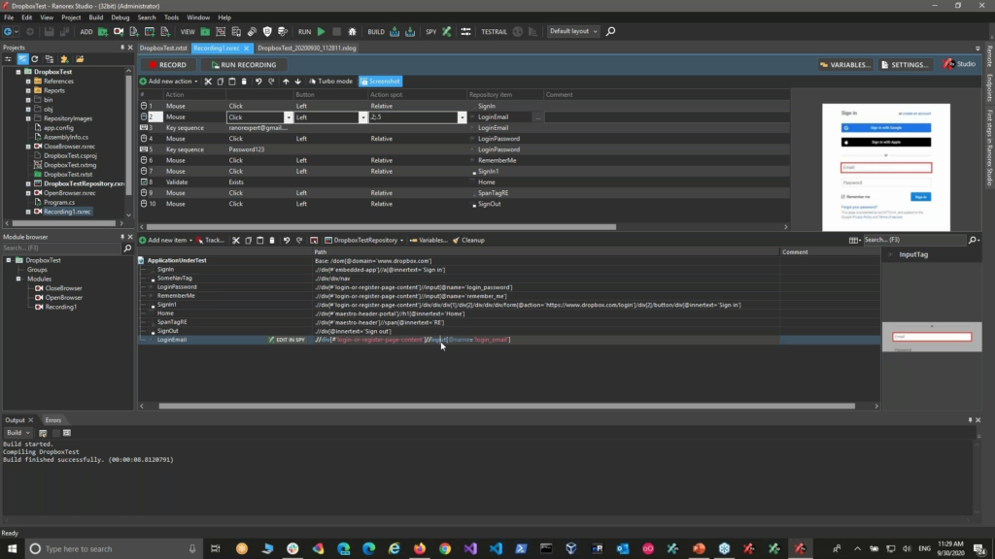The width and height of the screenshot is (995, 559).
Task: Click the Add recording module camera icon
Action: point(118,31)
